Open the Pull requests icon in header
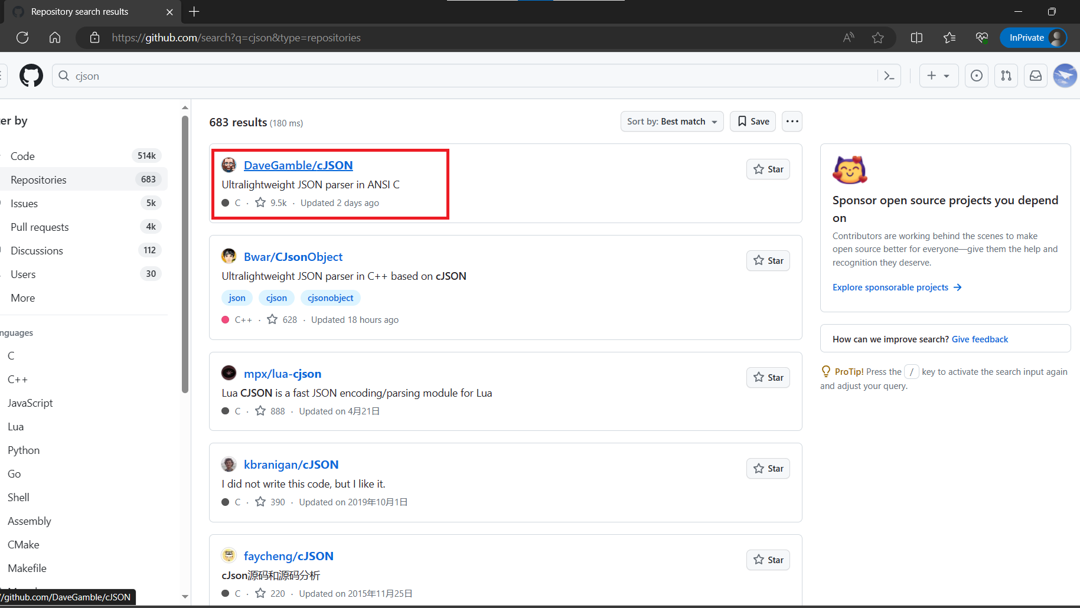The image size is (1080, 608). pyautogui.click(x=1006, y=76)
